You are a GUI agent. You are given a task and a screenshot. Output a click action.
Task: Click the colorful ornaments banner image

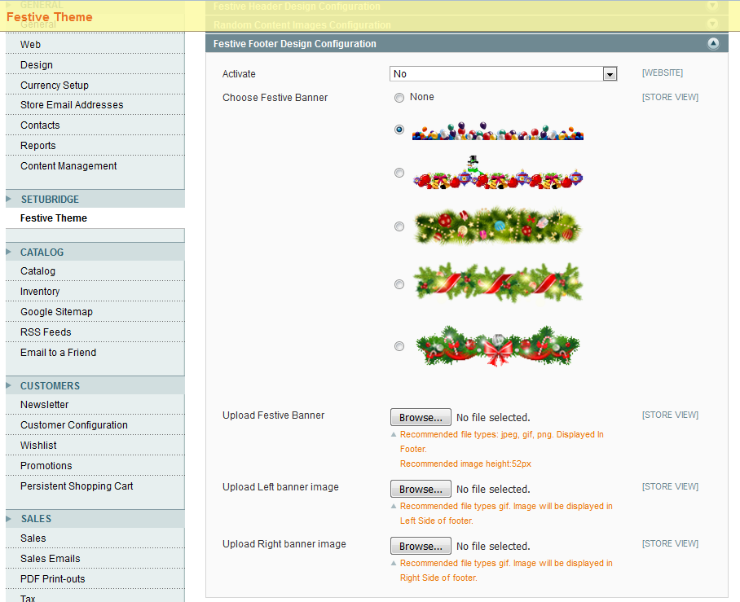(497, 131)
